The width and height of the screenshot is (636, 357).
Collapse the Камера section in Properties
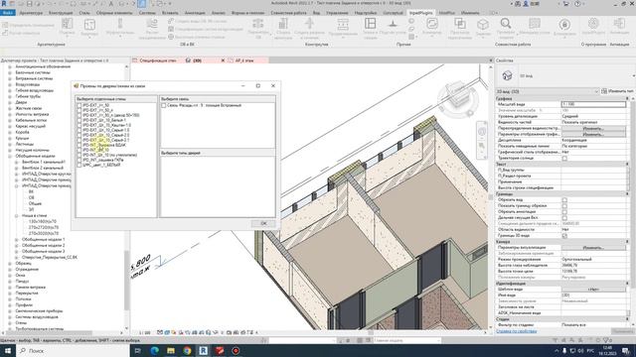(x=627, y=242)
